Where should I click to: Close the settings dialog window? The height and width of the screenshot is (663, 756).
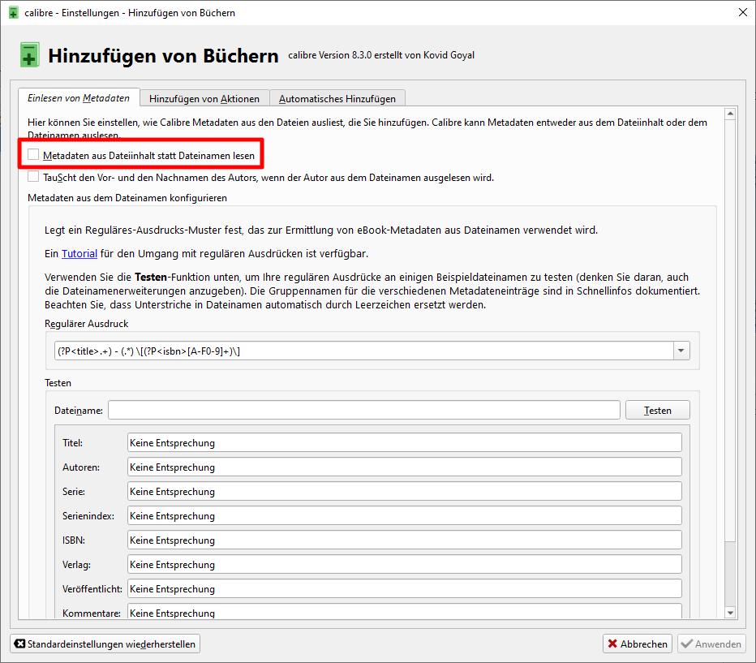742,12
